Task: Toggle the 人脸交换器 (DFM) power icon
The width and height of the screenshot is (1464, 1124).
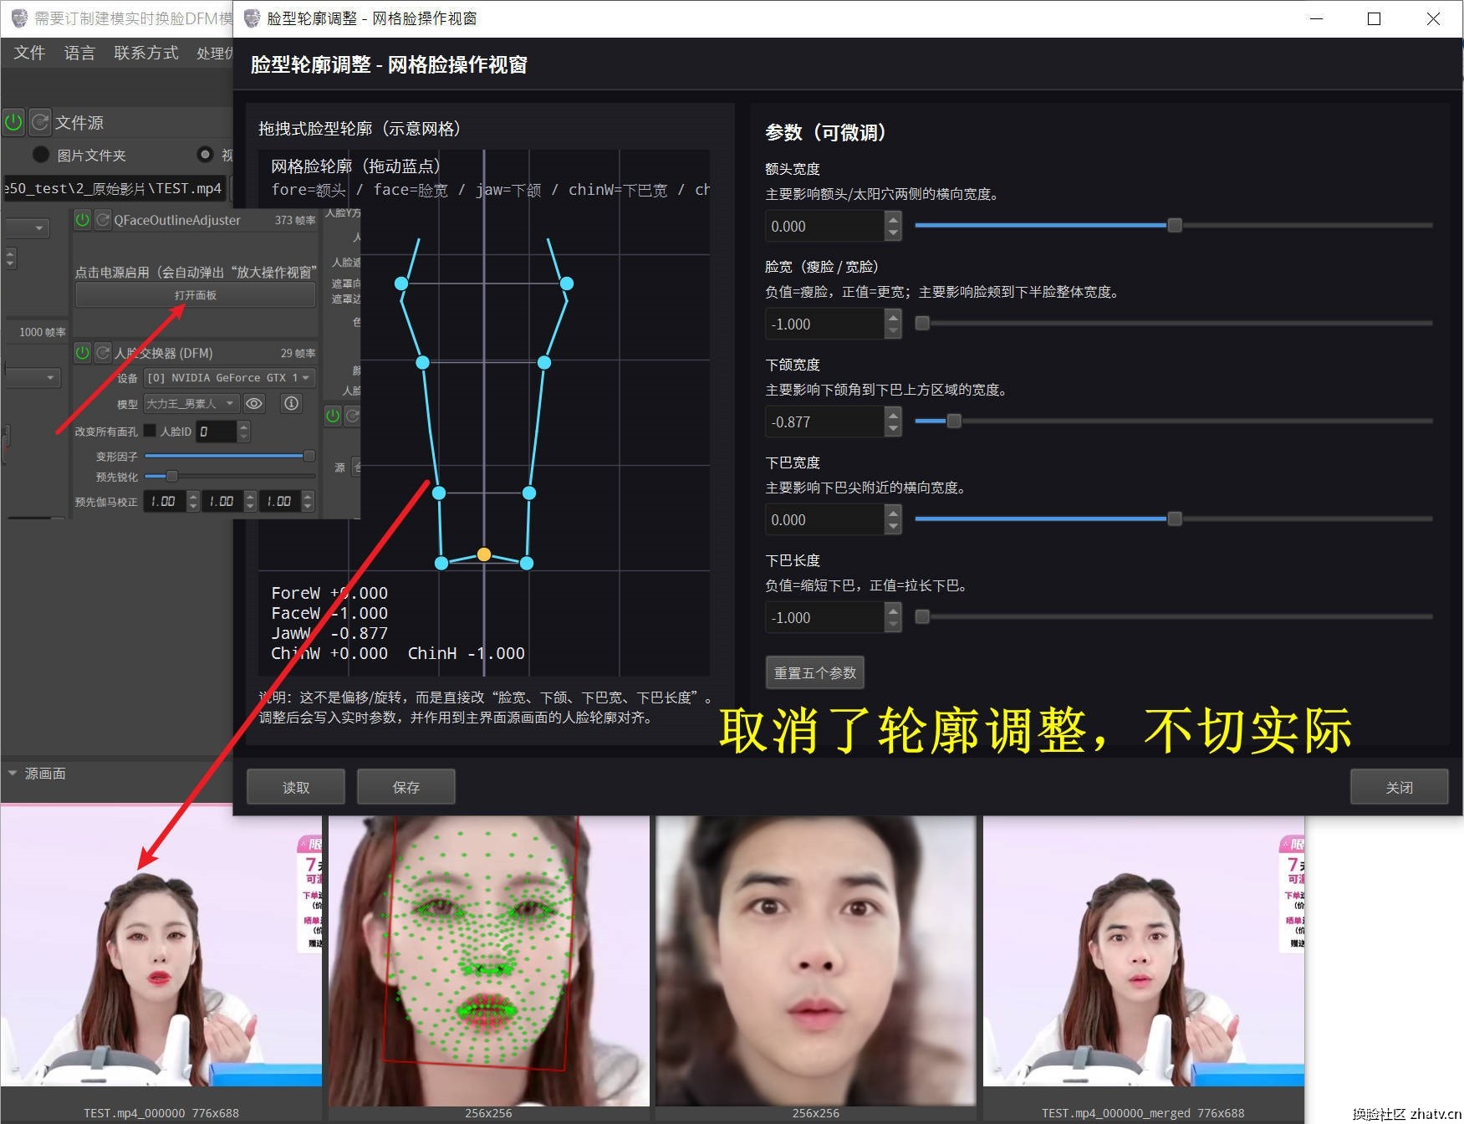Action: tap(82, 353)
